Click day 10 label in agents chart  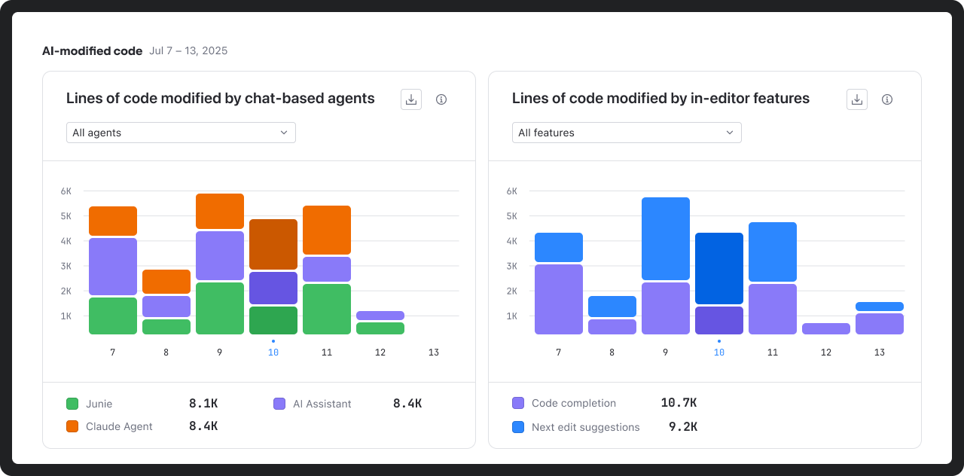coord(273,352)
